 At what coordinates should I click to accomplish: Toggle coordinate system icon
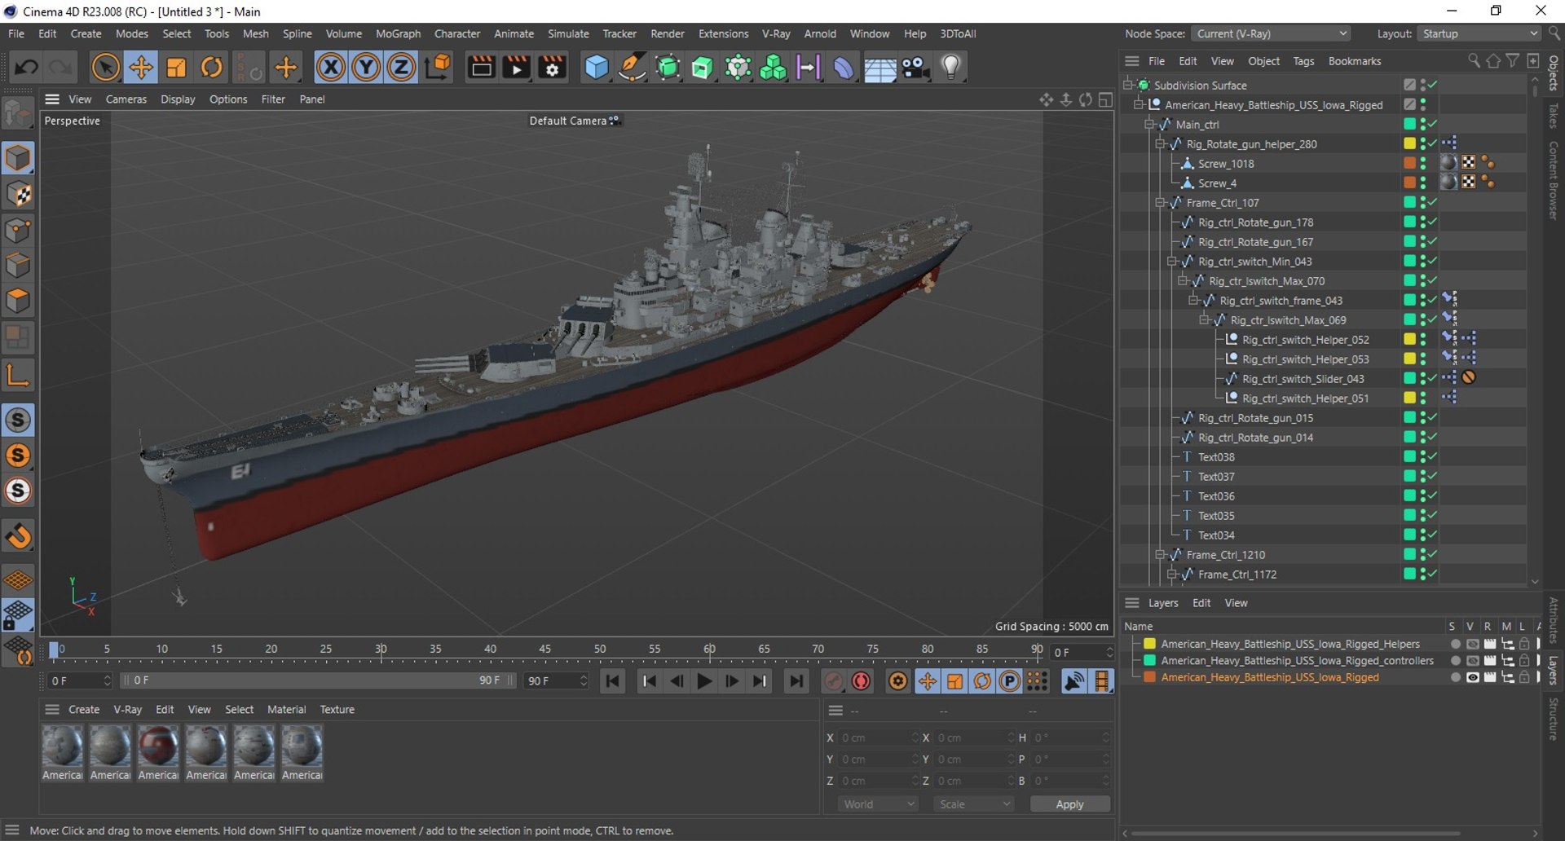point(438,67)
